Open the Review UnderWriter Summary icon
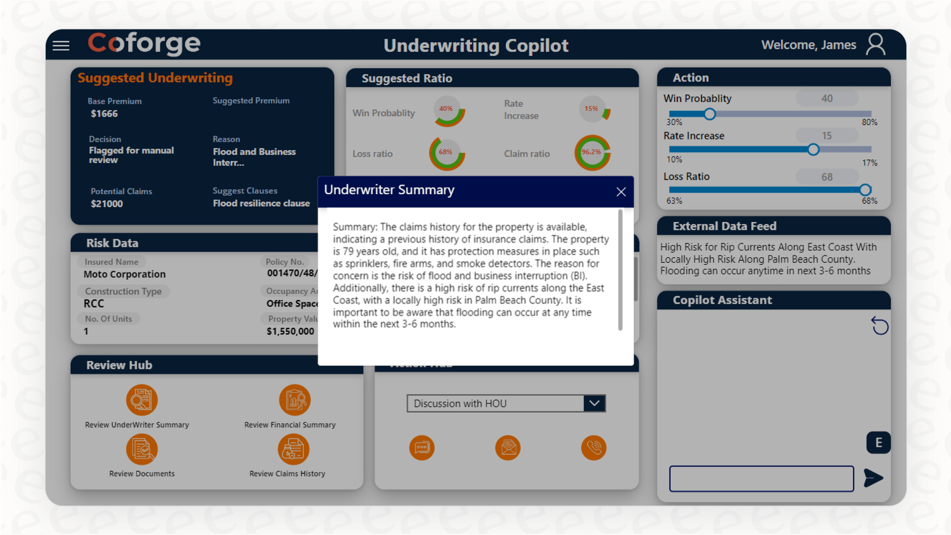 [142, 400]
